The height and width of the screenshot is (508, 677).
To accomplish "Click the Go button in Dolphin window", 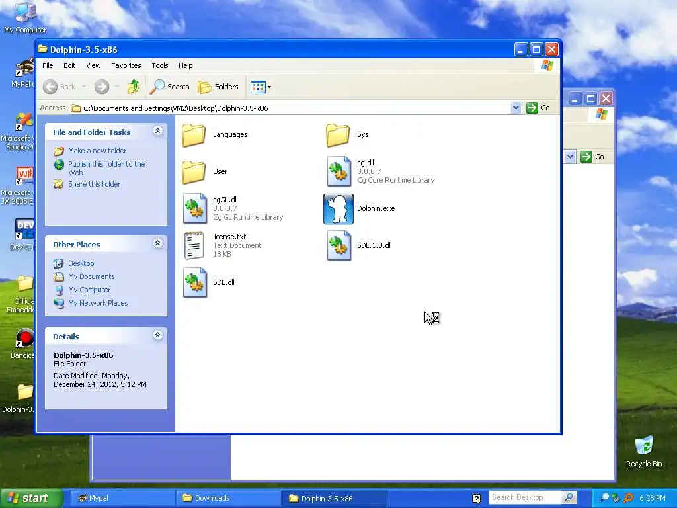I will point(538,108).
